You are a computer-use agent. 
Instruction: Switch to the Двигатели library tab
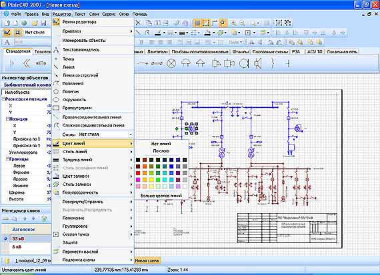(157, 51)
